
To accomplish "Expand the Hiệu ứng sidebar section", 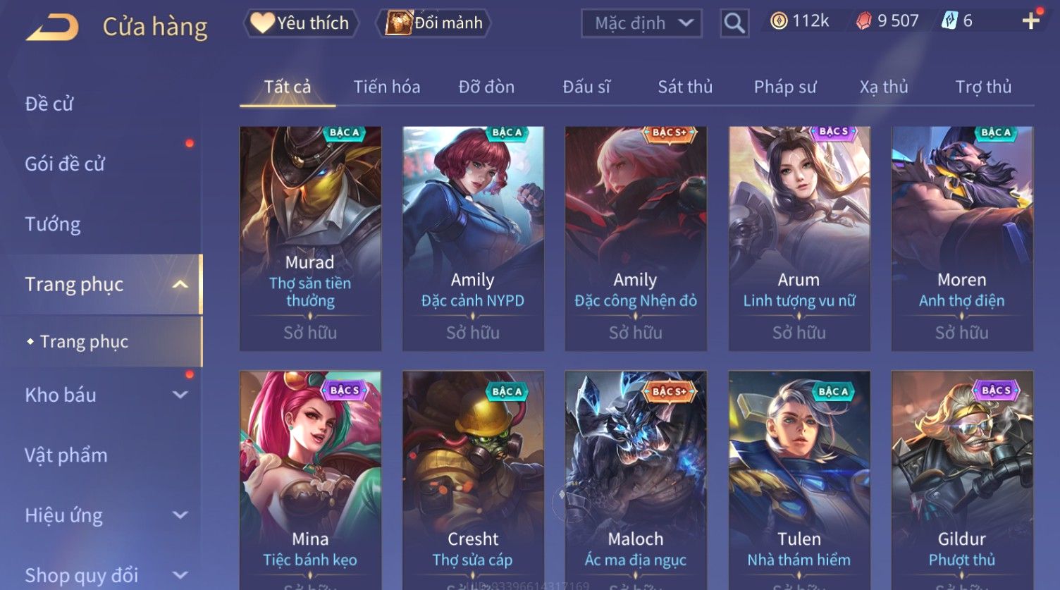I will click(x=180, y=515).
